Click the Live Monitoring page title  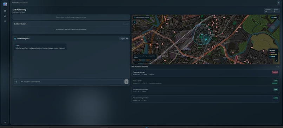(x=19, y=10)
